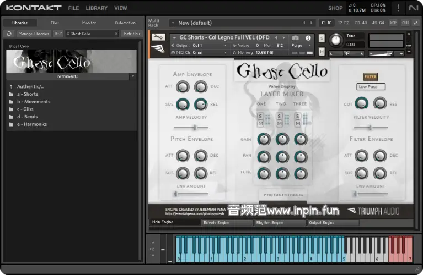This screenshot has width=423, height=275.
Task: Switch to the Effects Engine tab
Action: click(227, 223)
